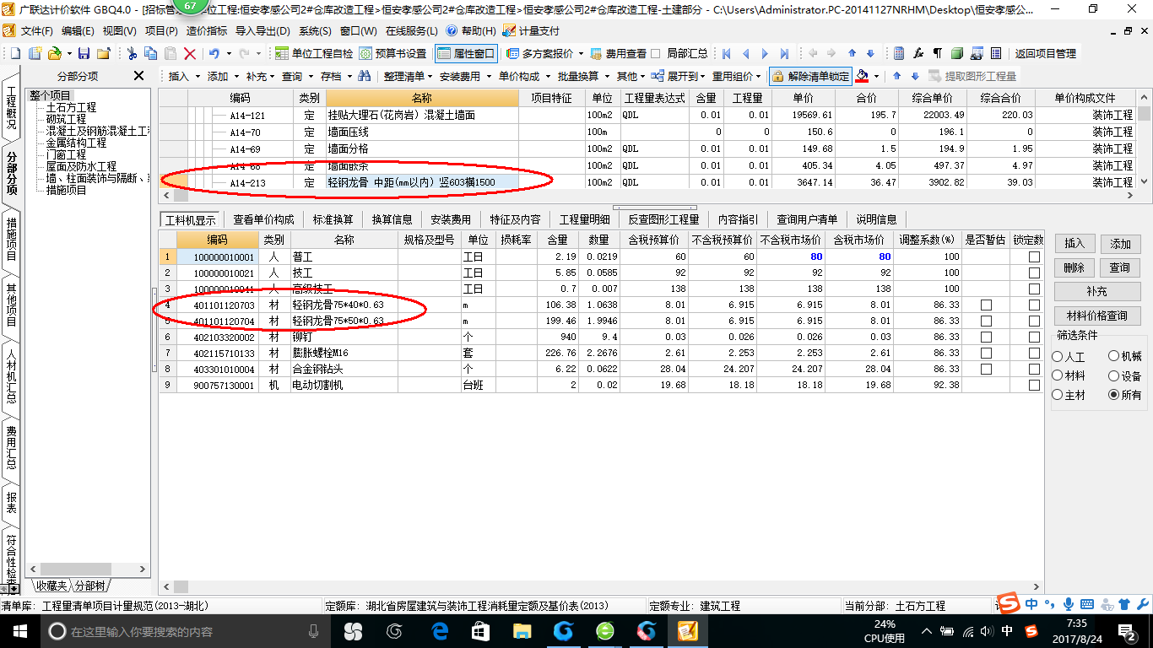Click the move down arrow beside paint bucket
The image size is (1153, 648).
(x=914, y=76)
